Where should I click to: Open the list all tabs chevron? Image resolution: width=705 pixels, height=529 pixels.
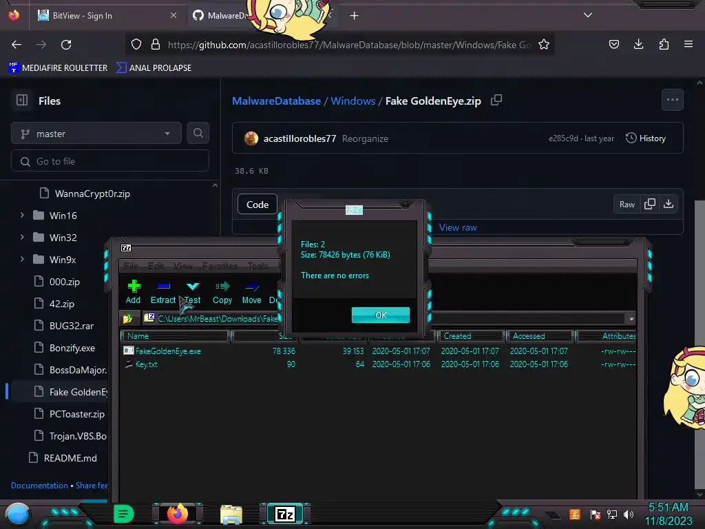tap(588, 15)
